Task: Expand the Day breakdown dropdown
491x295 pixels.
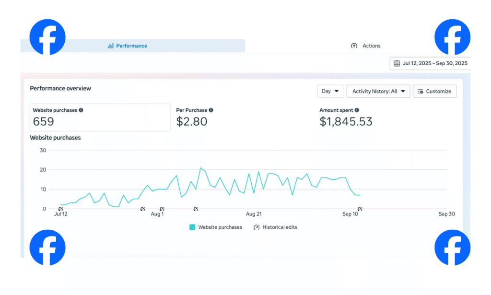Action: click(330, 91)
